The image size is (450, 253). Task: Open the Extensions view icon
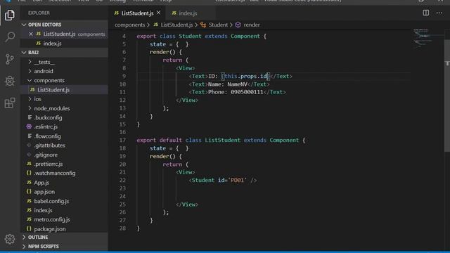[x=10, y=103]
